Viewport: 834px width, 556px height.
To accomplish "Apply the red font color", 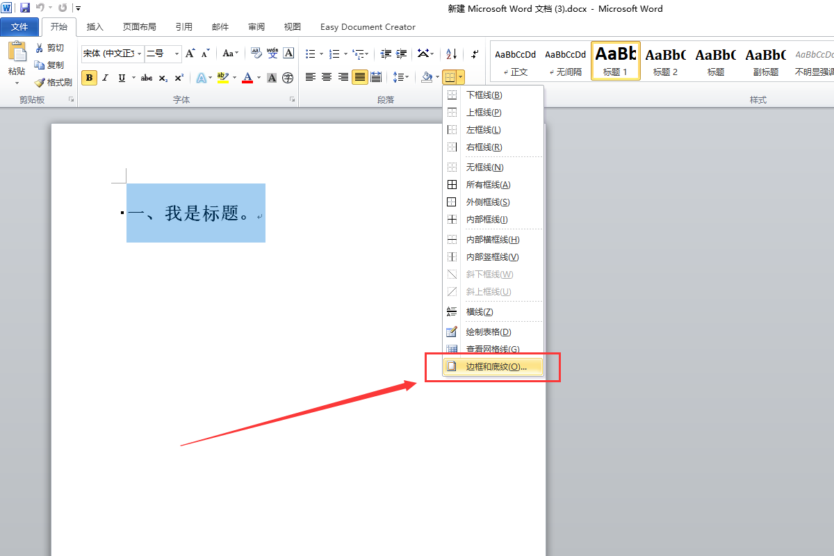I will click(247, 78).
